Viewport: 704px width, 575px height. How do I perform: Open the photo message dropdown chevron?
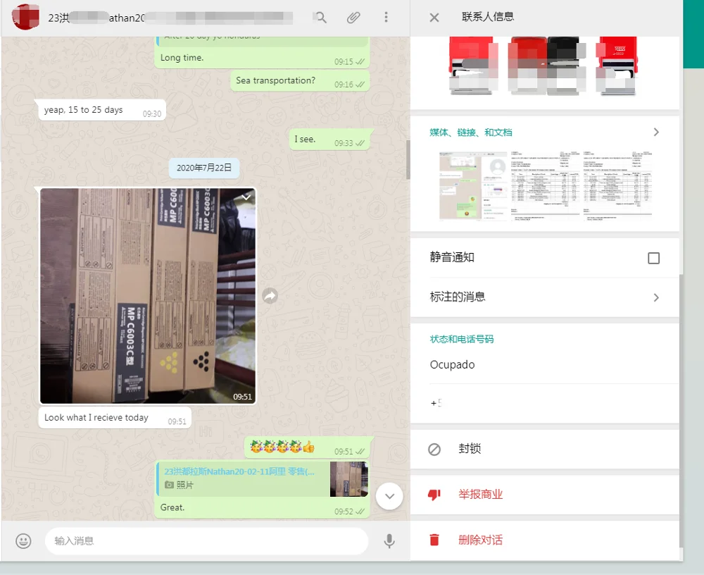[246, 197]
